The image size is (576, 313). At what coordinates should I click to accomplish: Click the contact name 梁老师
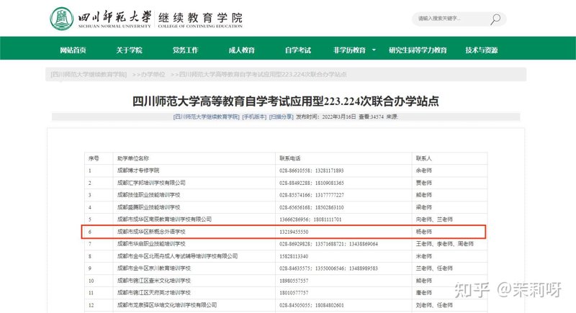tap(423, 207)
